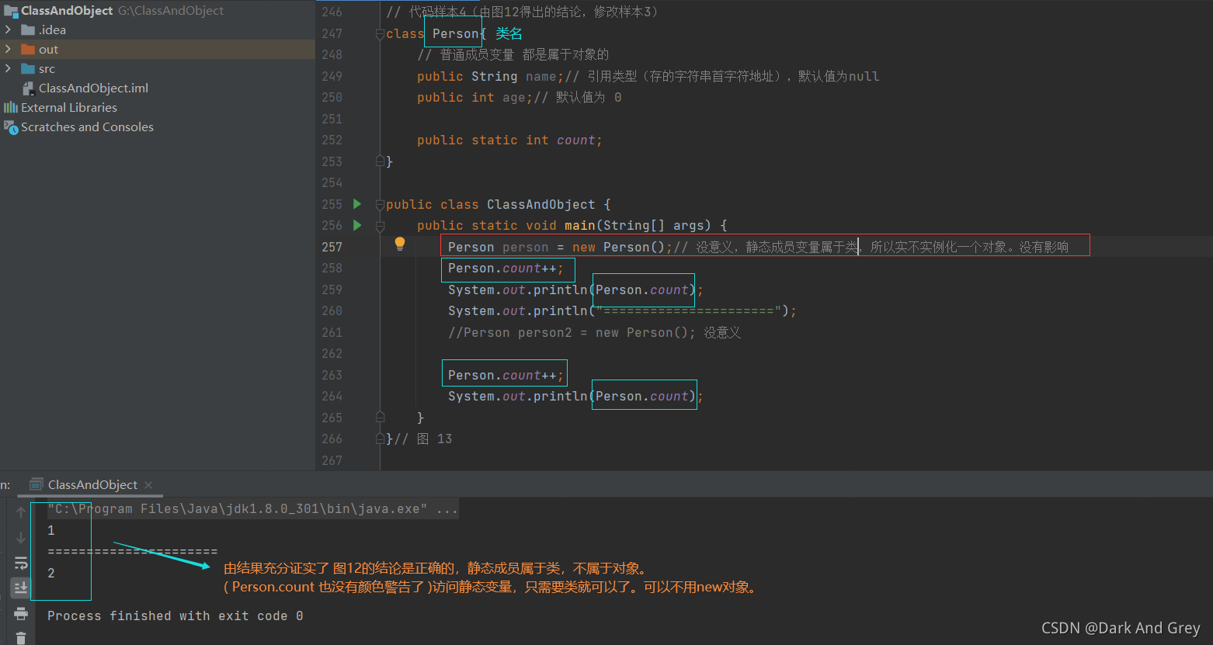The height and width of the screenshot is (645, 1213).
Task: Toggle Scroll to End in run console
Action: tap(21, 588)
